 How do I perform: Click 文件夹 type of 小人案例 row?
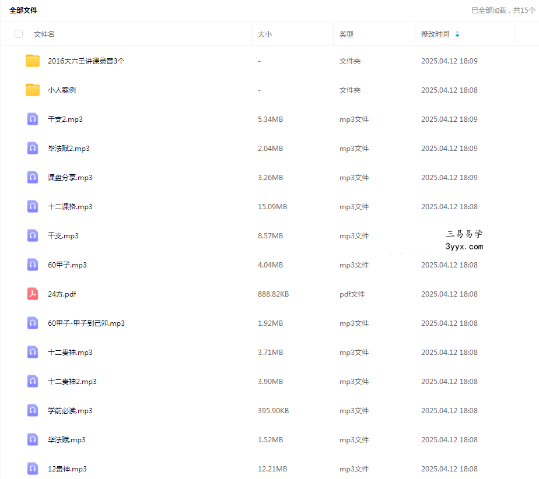350,90
